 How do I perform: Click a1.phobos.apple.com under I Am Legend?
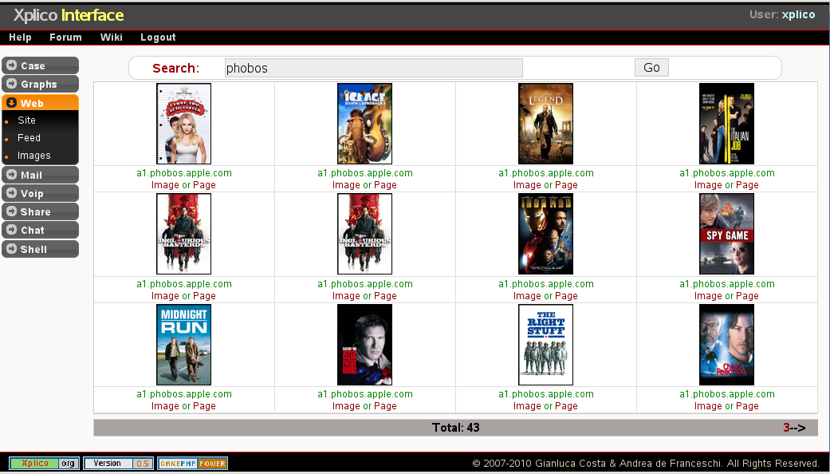(545, 172)
